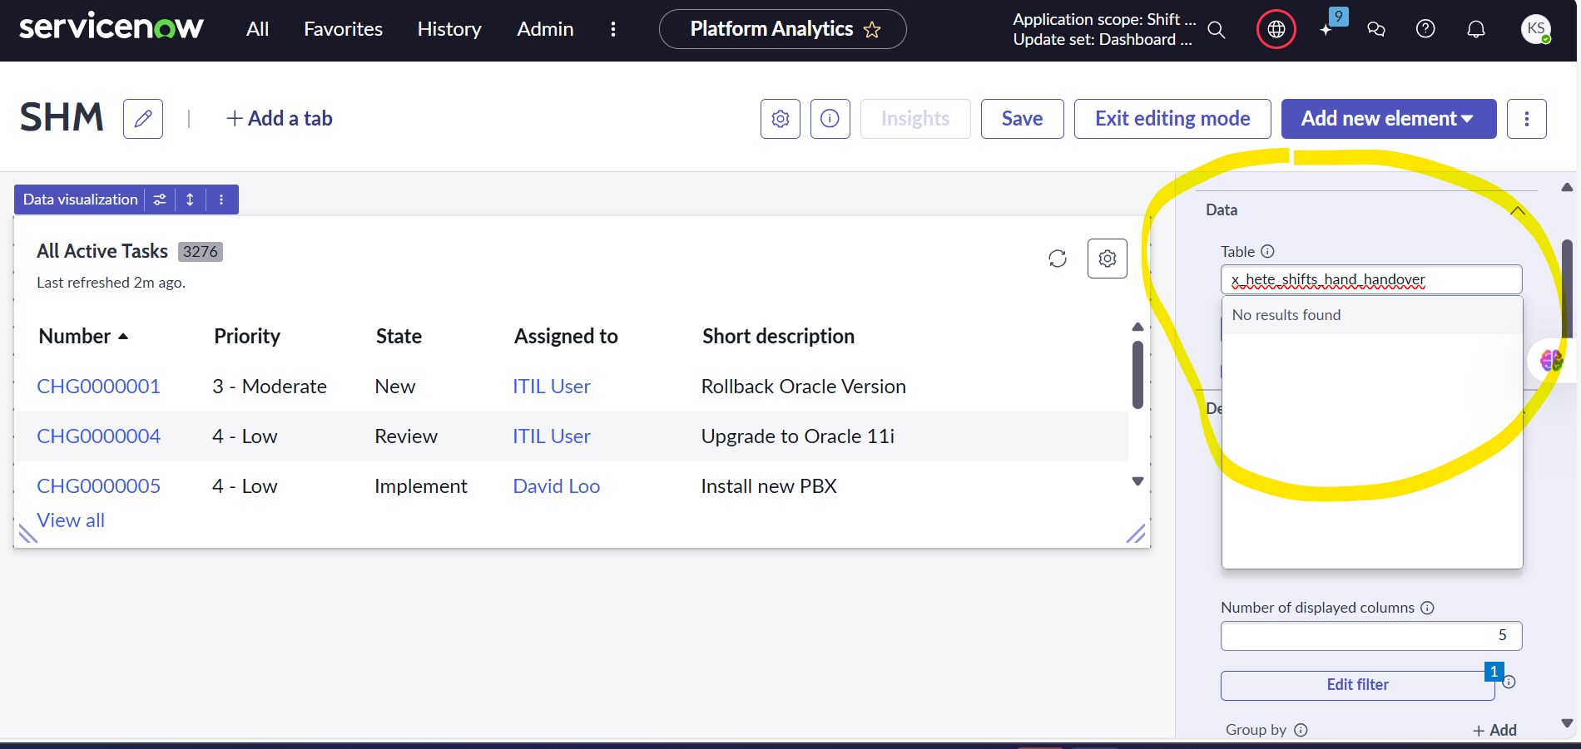Collapse the Data section chevron

click(x=1517, y=210)
